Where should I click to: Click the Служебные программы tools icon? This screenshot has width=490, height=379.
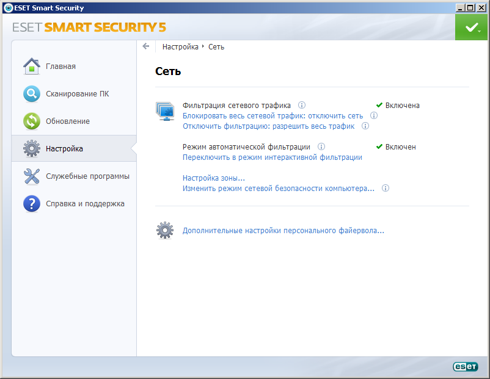point(32,176)
